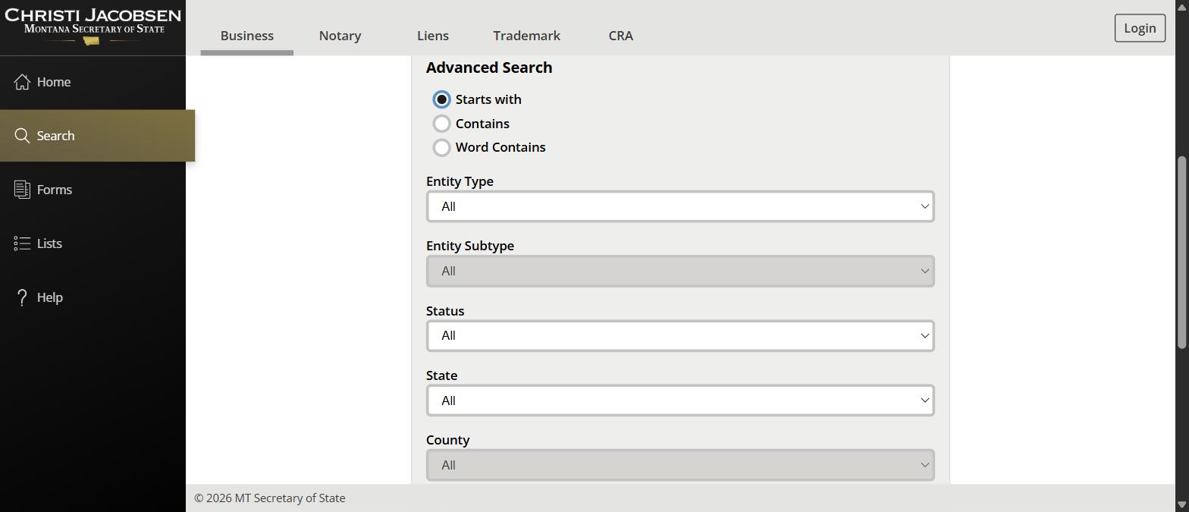
Task: Go to Home in the sidebar
Action: coord(93,82)
